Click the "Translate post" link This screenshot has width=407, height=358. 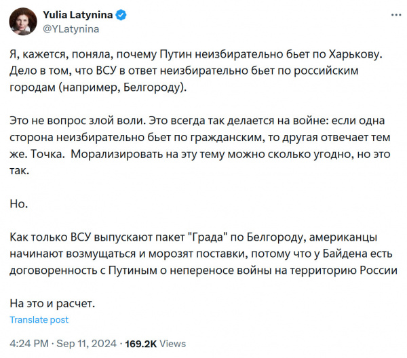(39, 320)
